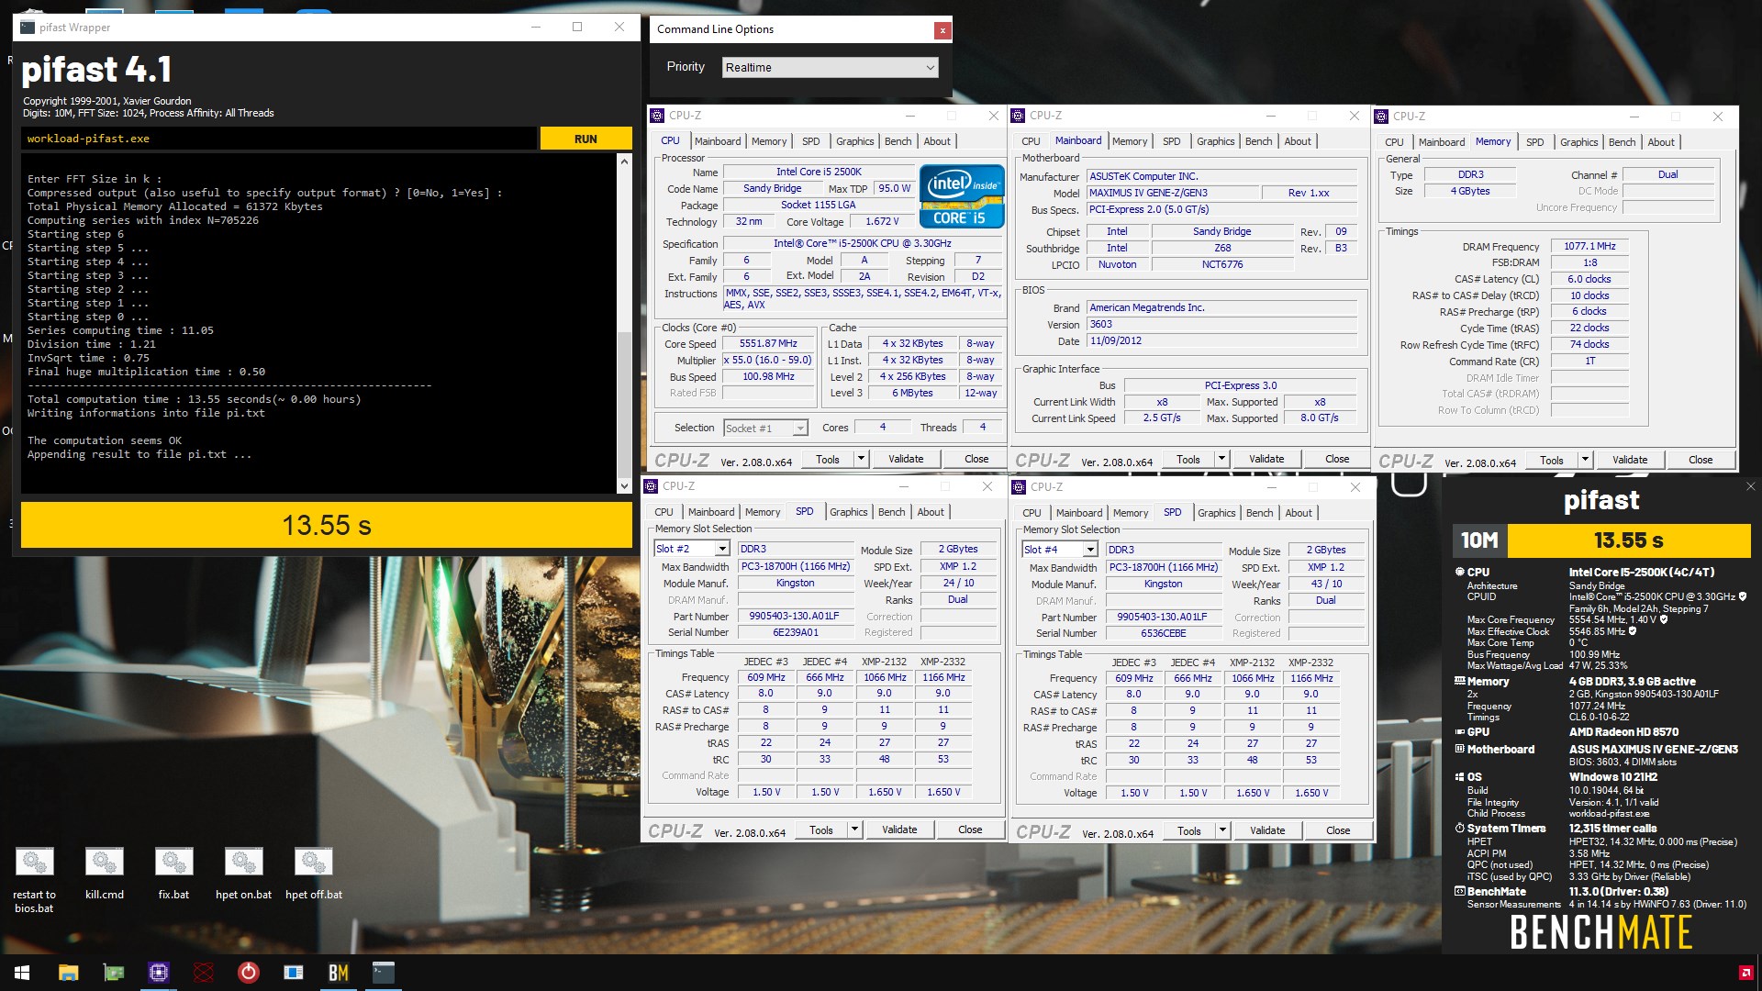Click BIOS Version 3603 value

(1221, 325)
